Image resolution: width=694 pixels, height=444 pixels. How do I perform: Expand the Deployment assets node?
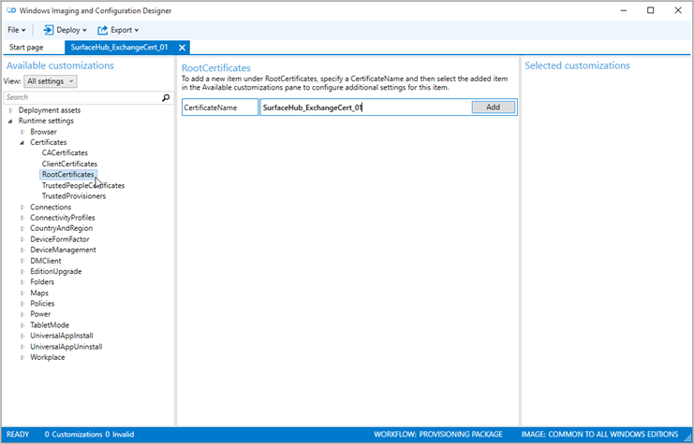point(10,110)
